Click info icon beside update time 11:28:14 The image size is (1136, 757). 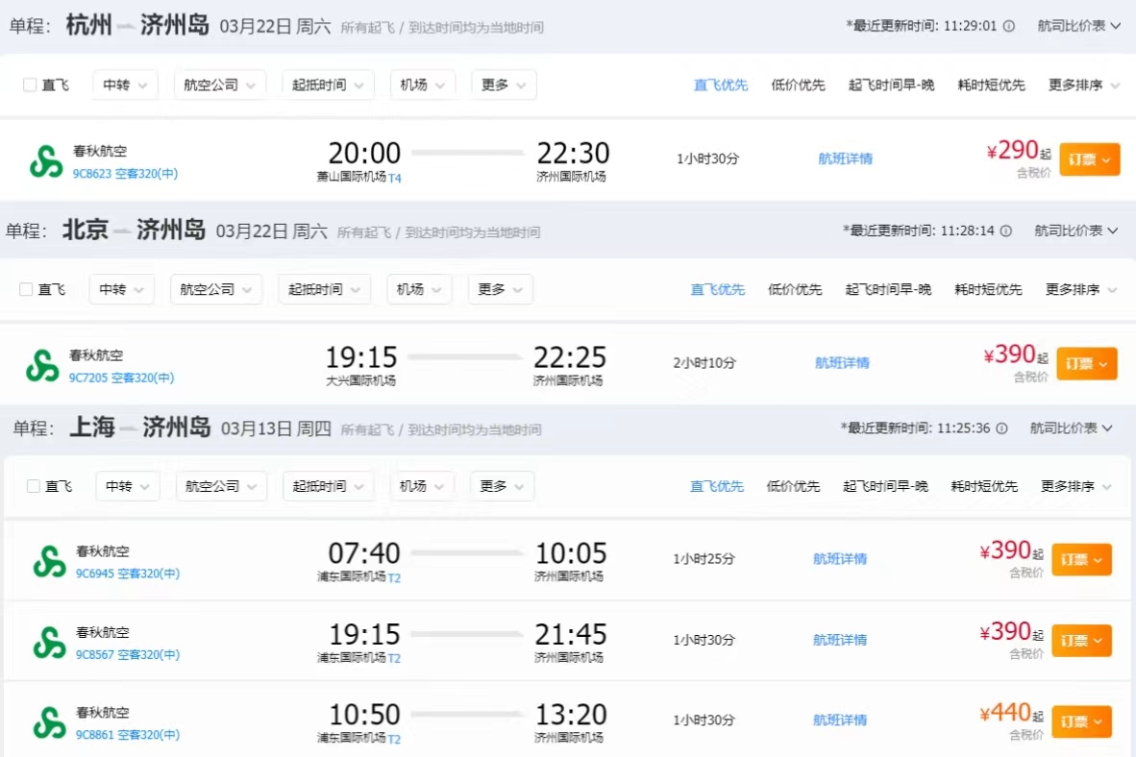pos(1006,232)
